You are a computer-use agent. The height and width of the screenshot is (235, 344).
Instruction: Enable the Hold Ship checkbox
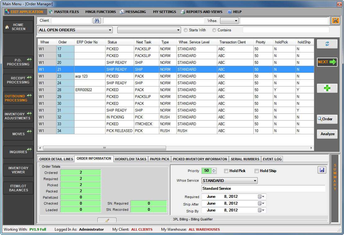[256, 171]
